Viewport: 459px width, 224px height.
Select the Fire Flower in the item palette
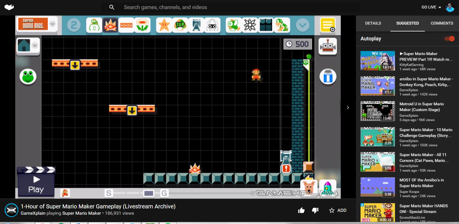click(x=141, y=25)
